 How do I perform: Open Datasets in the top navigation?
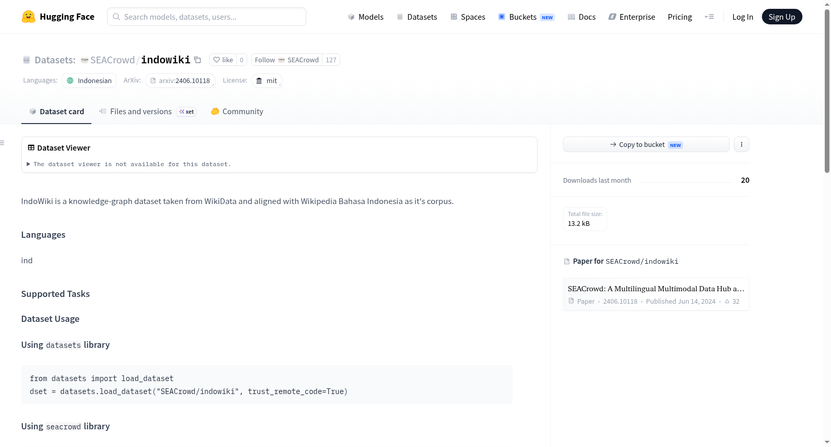pos(417,17)
